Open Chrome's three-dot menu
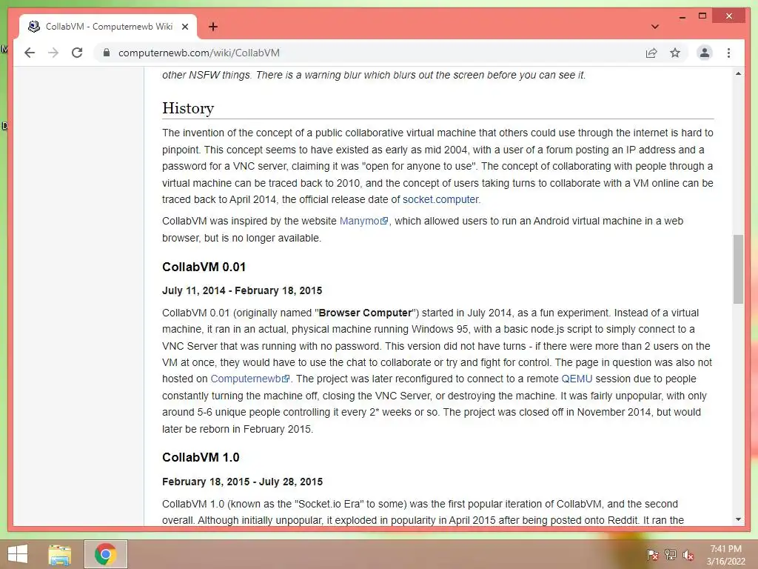Screen dimensions: 758x569 [x=728, y=53]
